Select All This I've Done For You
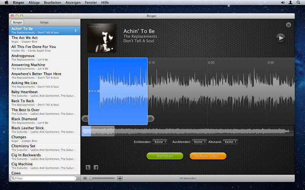The width and height of the screenshot is (305, 190). click(x=45, y=49)
